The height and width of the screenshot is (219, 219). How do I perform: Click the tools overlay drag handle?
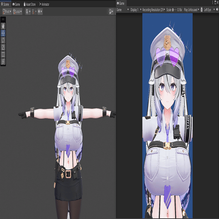click(x=3, y=19)
